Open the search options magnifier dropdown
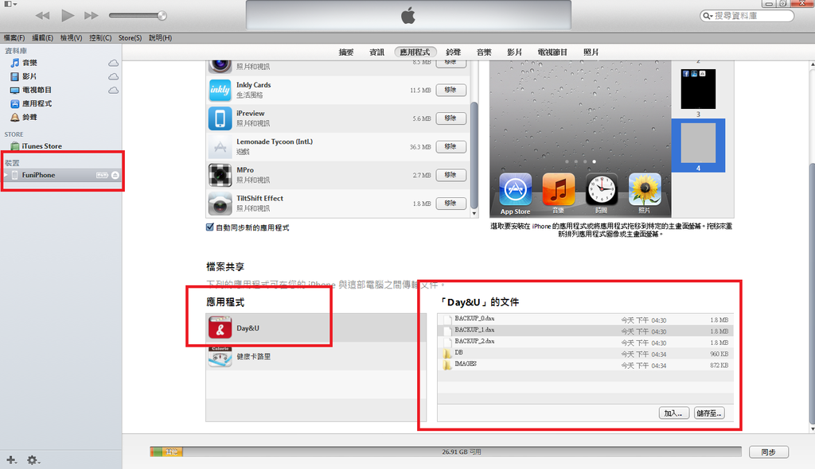815x469 pixels. coord(708,16)
